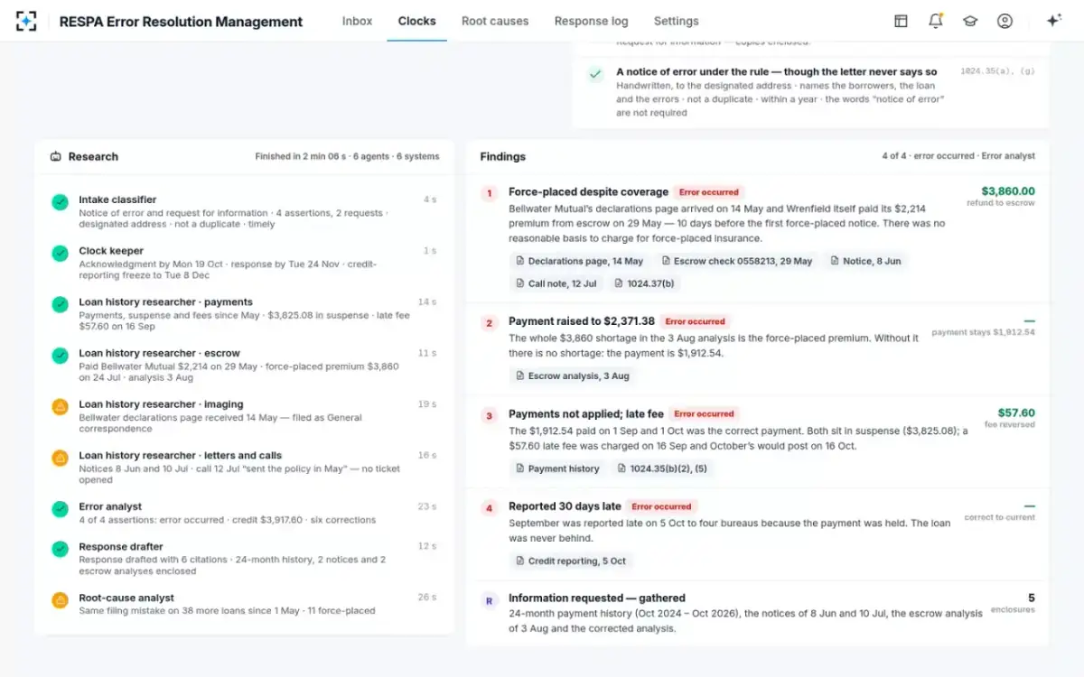Select finding number 2 badge
Image resolution: width=1084 pixels, height=677 pixels.
click(490, 322)
